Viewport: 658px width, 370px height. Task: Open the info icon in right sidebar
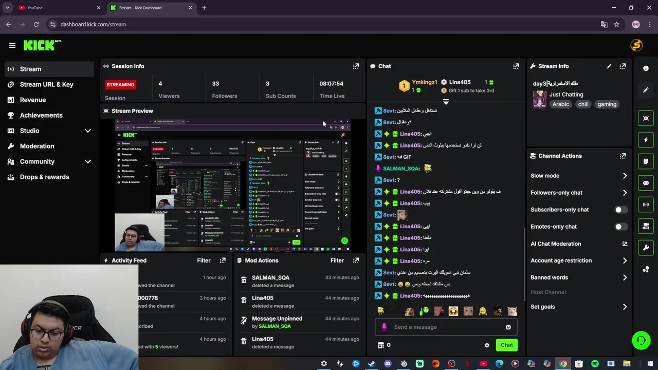click(x=646, y=68)
